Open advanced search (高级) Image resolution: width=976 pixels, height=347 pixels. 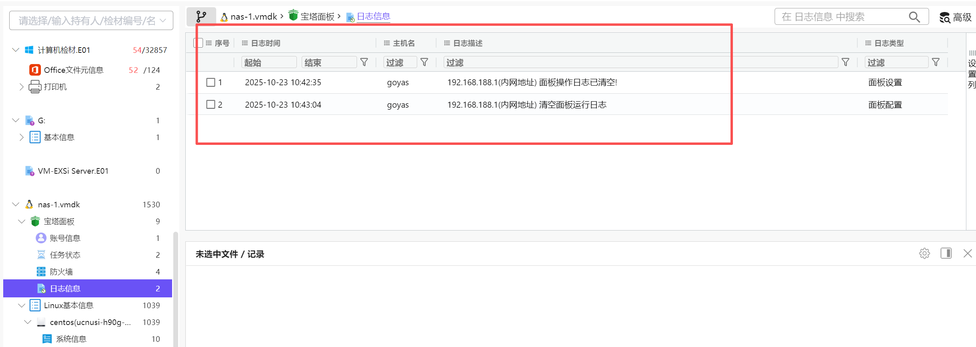click(x=956, y=17)
